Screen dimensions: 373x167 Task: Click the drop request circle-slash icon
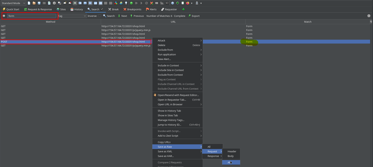(x=147, y=3)
